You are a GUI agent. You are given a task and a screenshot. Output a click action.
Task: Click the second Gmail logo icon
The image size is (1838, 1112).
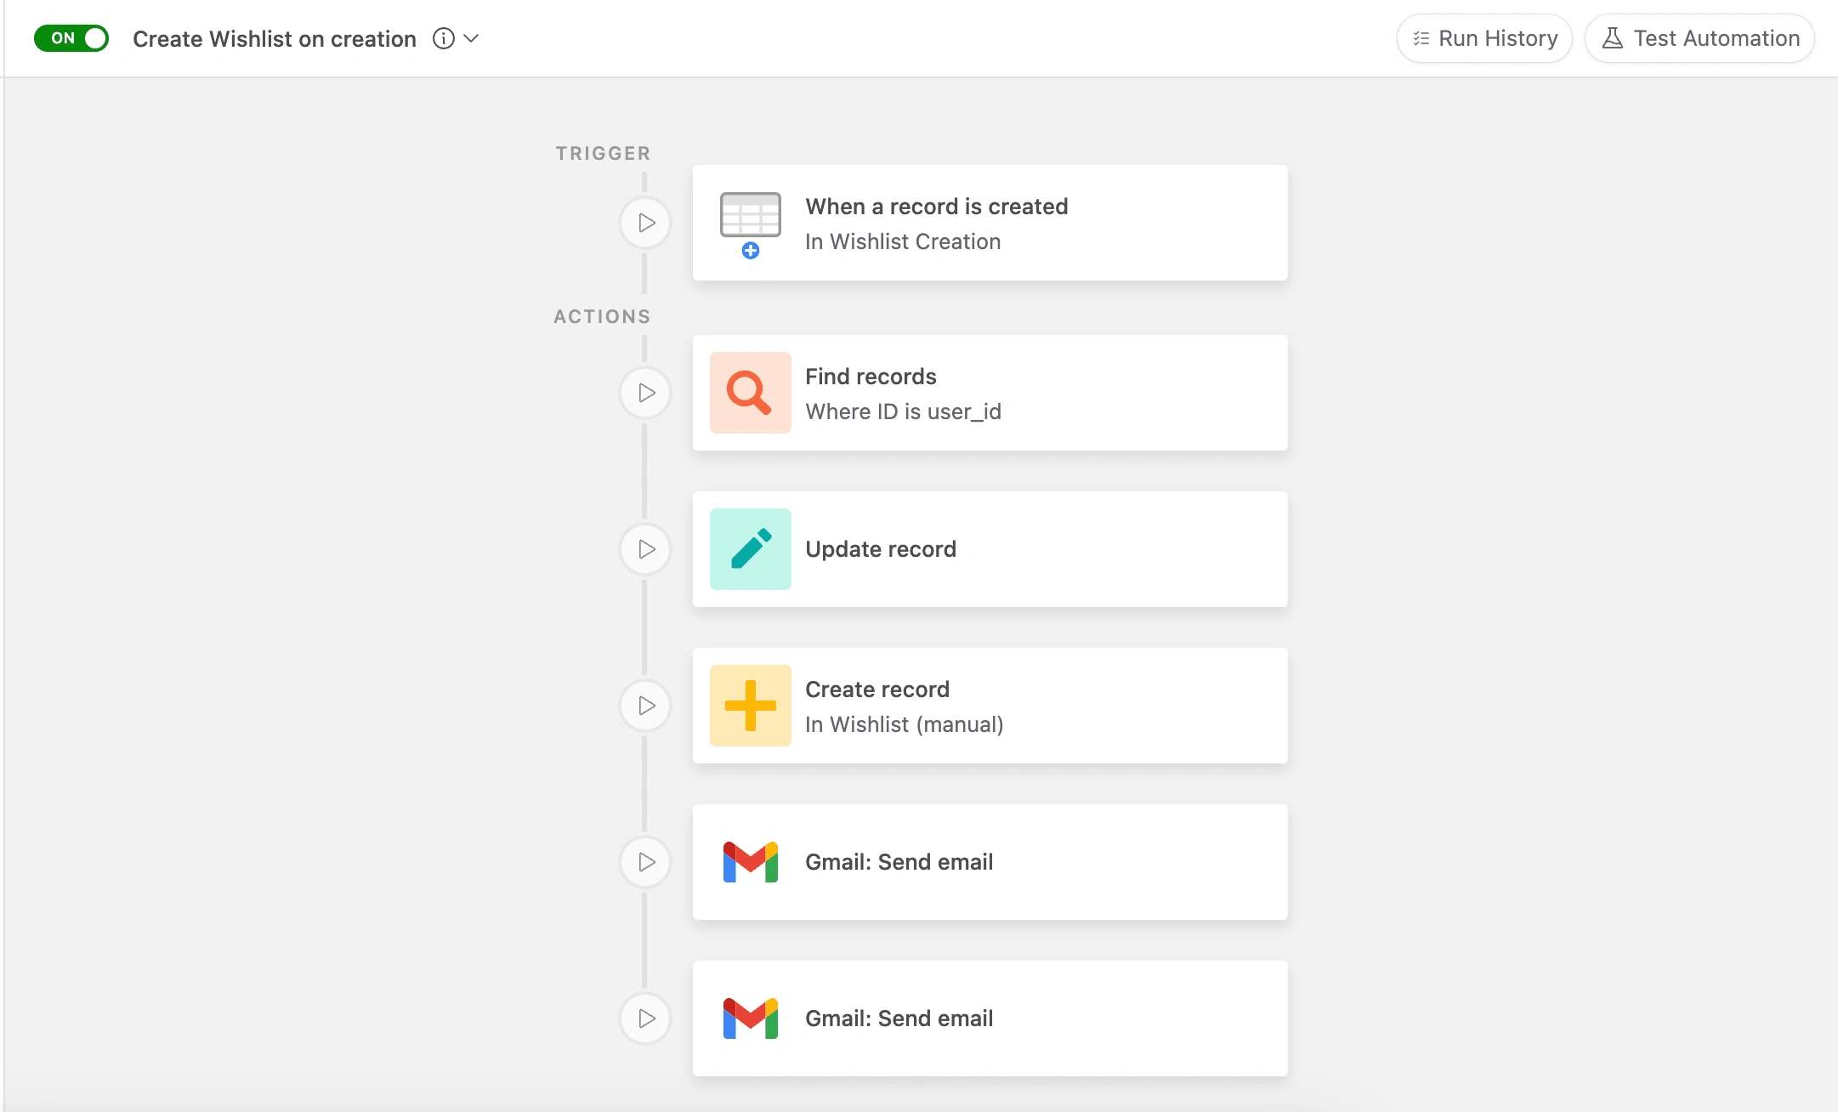tap(750, 1018)
